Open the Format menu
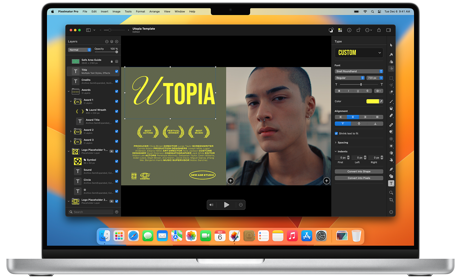The height and width of the screenshot is (279, 461). (x=141, y=12)
